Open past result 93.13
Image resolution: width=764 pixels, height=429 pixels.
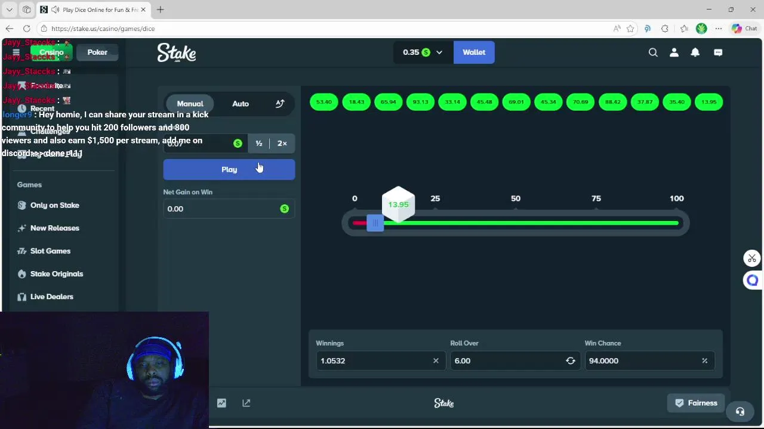(421, 102)
